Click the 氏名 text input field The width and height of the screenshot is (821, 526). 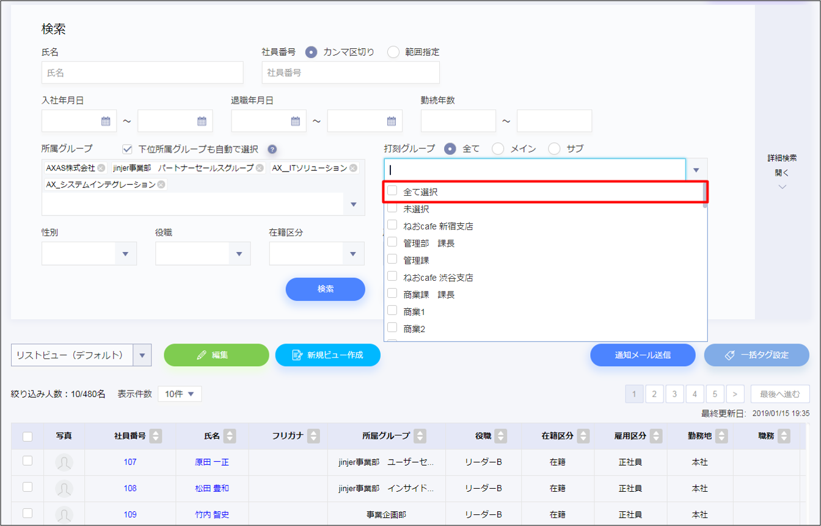tap(142, 73)
